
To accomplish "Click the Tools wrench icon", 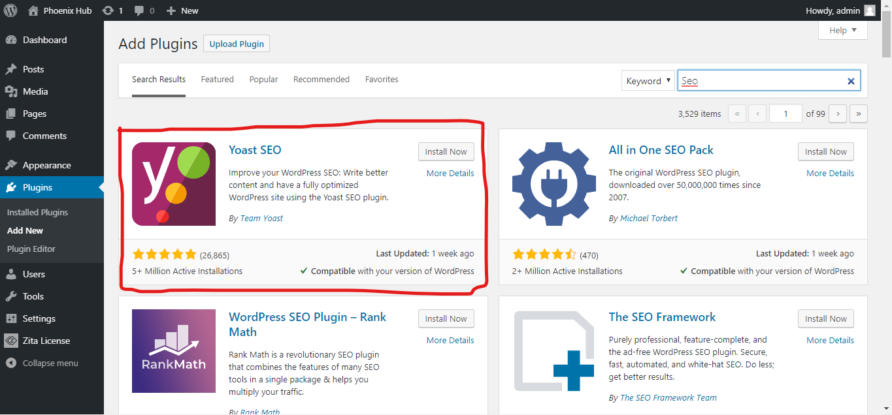I will (11, 296).
